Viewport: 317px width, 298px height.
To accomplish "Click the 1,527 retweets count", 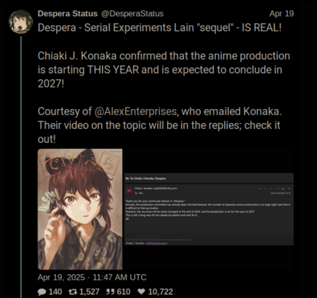I will 89,292.
